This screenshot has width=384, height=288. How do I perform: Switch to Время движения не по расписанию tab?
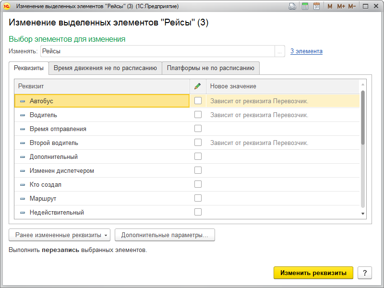pyautogui.click(x=105, y=68)
